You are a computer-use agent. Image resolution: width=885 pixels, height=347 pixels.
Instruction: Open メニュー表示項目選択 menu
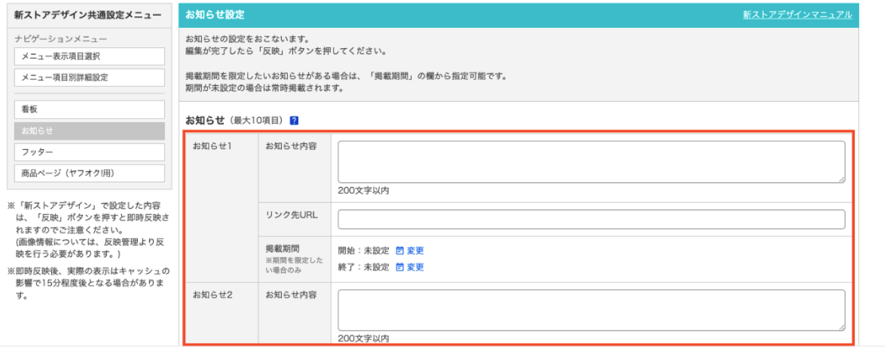(89, 56)
